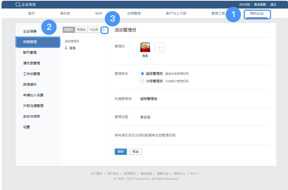Click the plus icon next to 代运营 tab
Screen dimensions: 288x190
click(x=104, y=30)
